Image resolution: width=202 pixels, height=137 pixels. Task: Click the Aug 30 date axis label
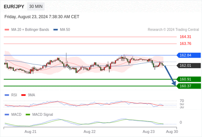tap(172, 132)
